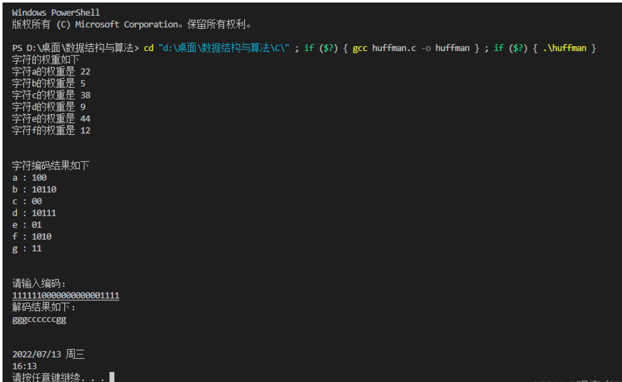Image resolution: width=622 pixels, height=382 pixels.
Task: Click the code "10110" next to b
Action: pyautogui.click(x=45, y=189)
